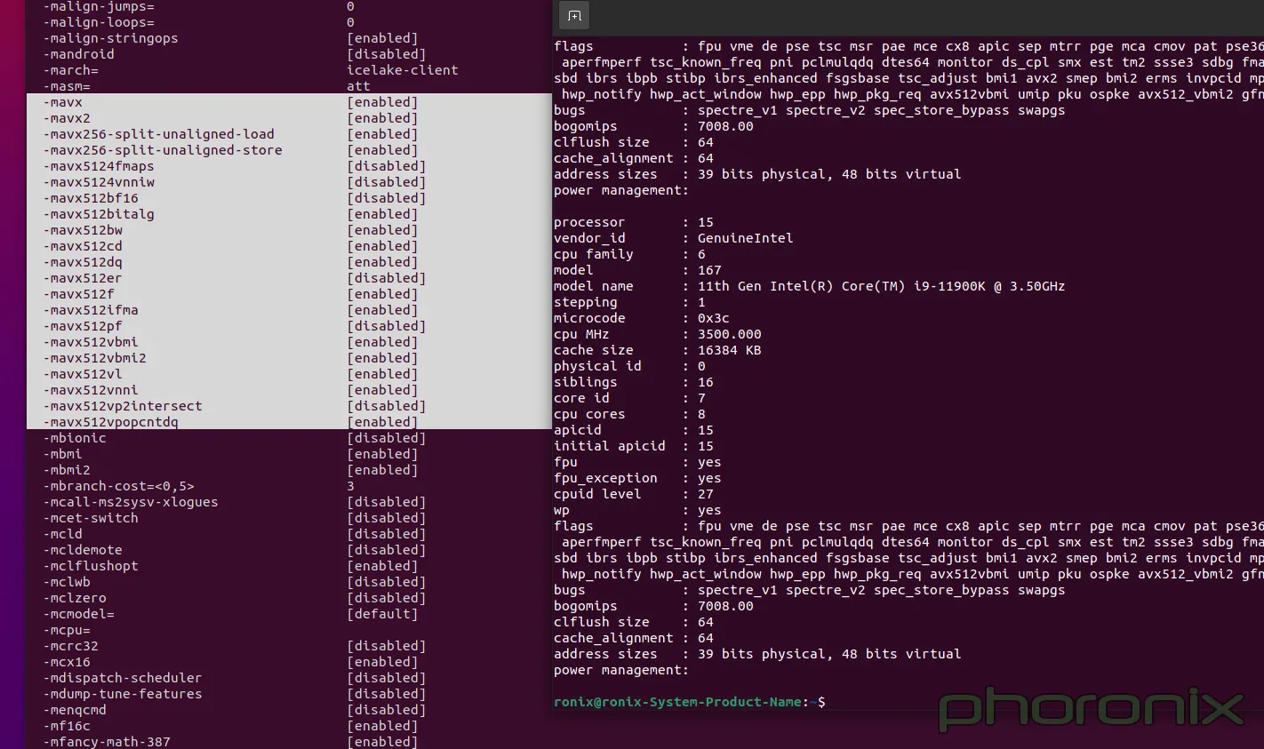The image size is (1264, 749).
Task: Click the shell prompt 'ronix@ronix-System-Product-Name'
Action: [677, 702]
